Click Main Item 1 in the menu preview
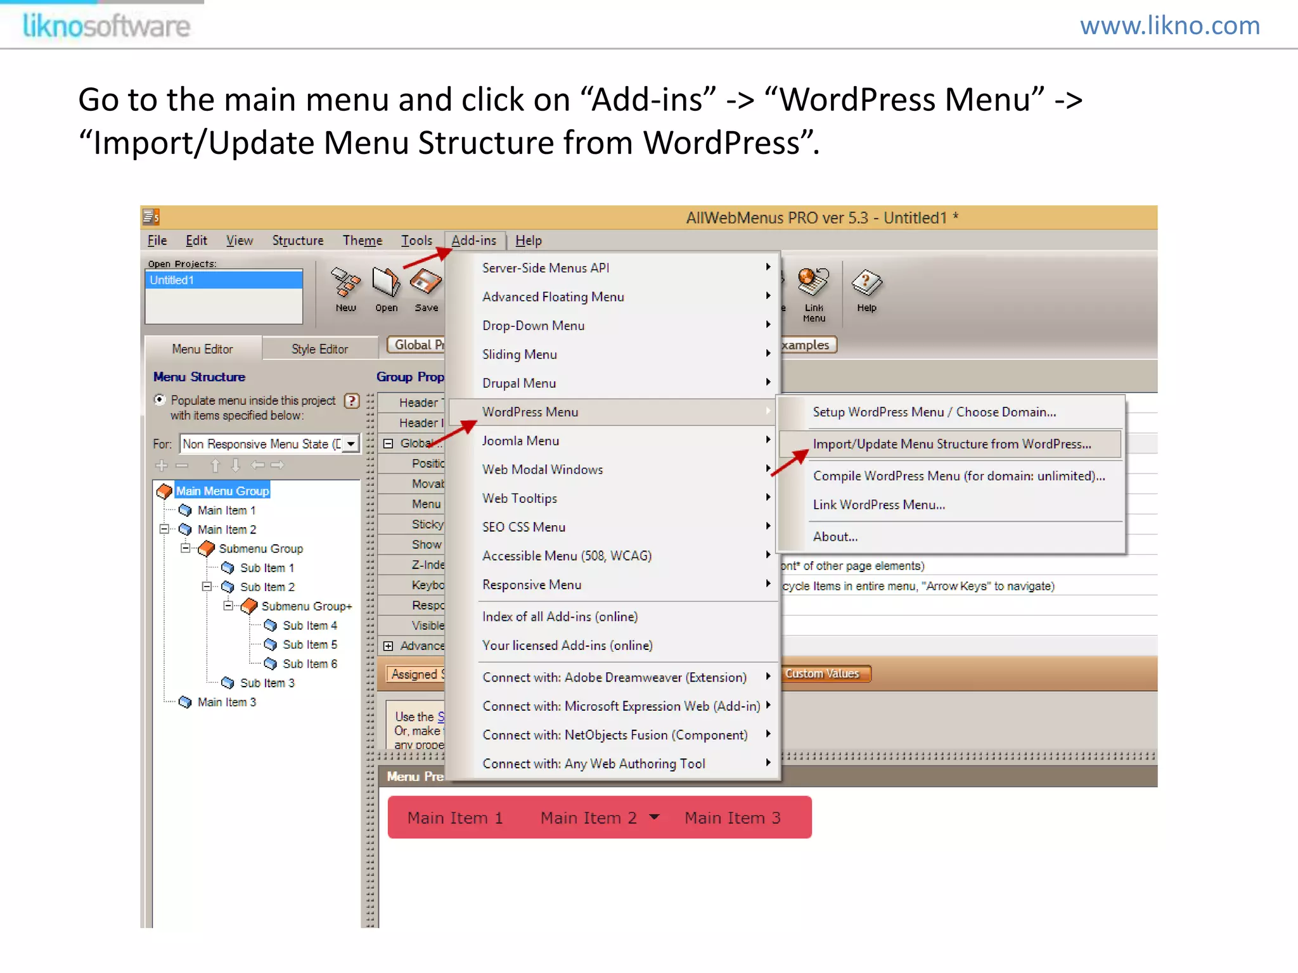 coord(455,818)
